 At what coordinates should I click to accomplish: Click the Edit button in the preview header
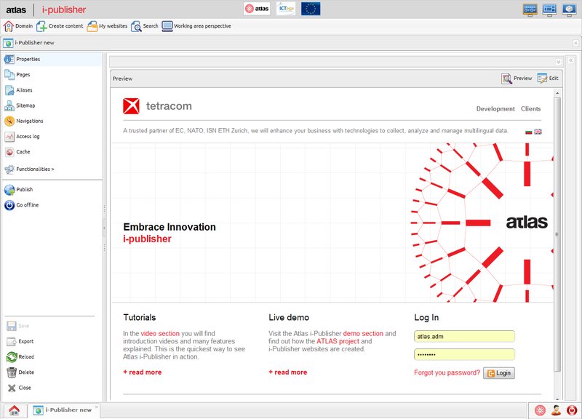click(x=548, y=79)
